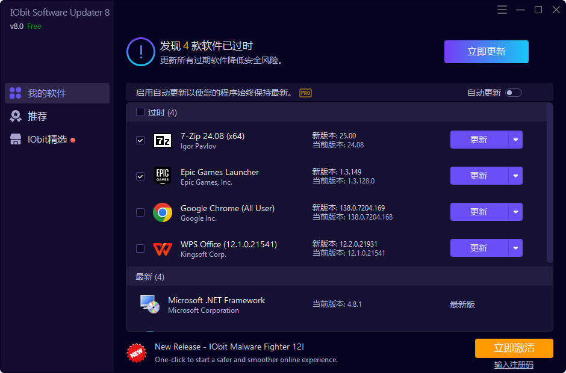Click the 7-Zip application icon
Viewport: 566px width, 373px height.
coord(163,140)
